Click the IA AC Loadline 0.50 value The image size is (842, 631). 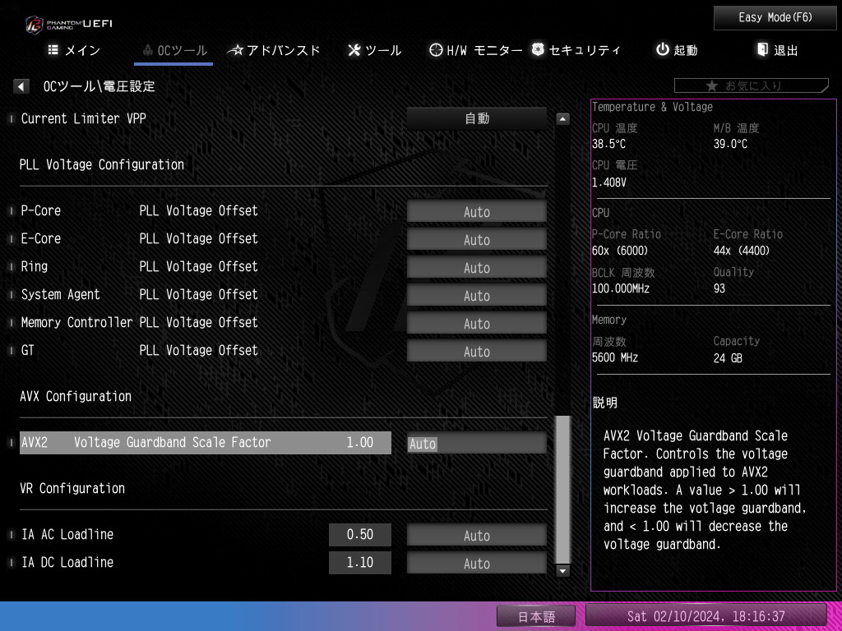tap(360, 534)
